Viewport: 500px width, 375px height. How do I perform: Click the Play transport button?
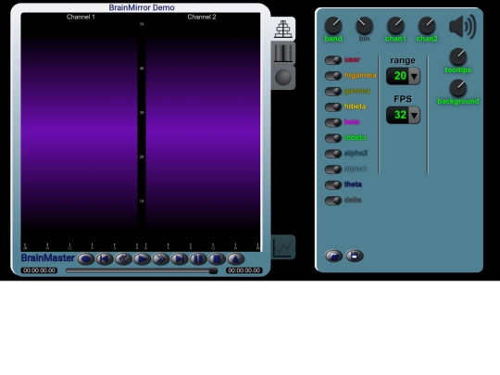pos(142,259)
